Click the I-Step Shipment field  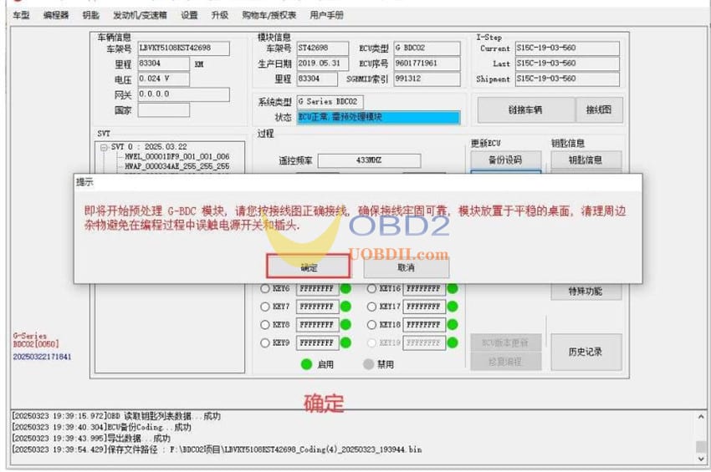567,79
